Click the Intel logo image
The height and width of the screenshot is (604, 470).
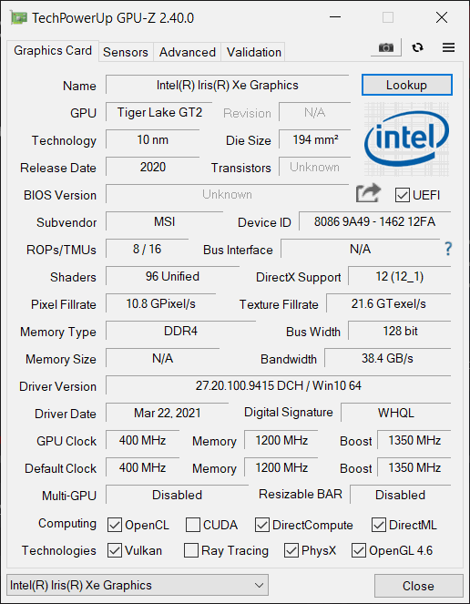406,139
